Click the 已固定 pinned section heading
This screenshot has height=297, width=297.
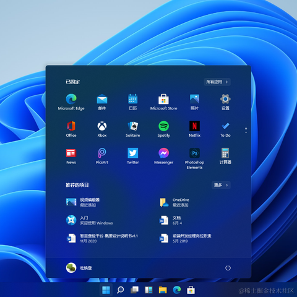pyautogui.click(x=73, y=82)
